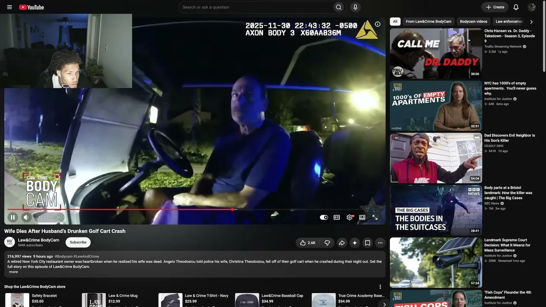Select the All filter chip
This screenshot has width=546, height=307.
[x=395, y=21]
